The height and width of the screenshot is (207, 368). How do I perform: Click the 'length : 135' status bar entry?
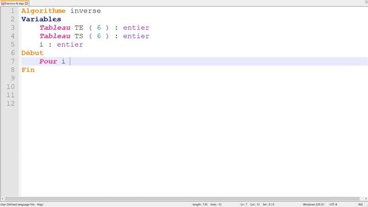[x=200, y=205]
